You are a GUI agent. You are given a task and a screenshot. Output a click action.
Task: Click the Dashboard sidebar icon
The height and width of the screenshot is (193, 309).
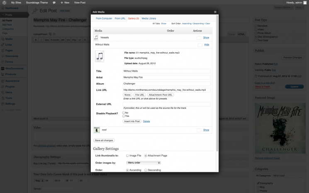[3, 8]
